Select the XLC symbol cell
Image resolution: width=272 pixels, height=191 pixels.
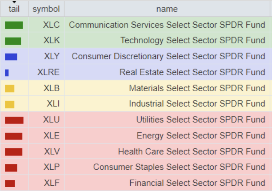[51, 25]
